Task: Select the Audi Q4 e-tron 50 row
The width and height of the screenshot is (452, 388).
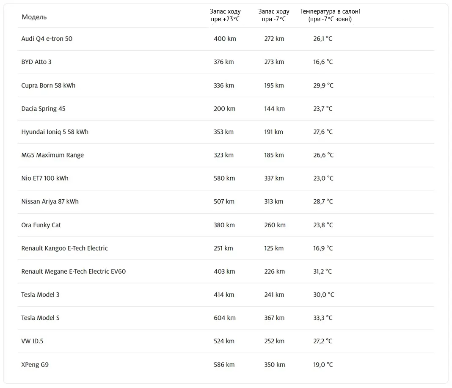Action: (x=226, y=39)
